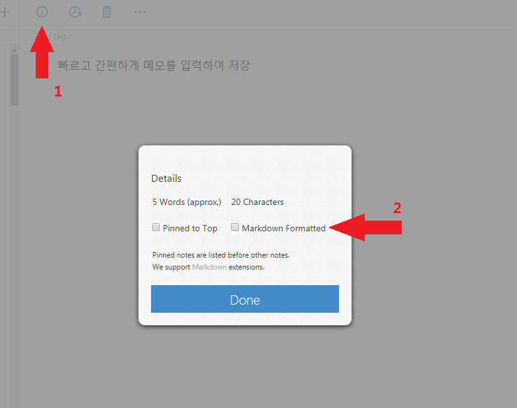
Task: Click the note list scrollbar thumb
Action: point(14,80)
